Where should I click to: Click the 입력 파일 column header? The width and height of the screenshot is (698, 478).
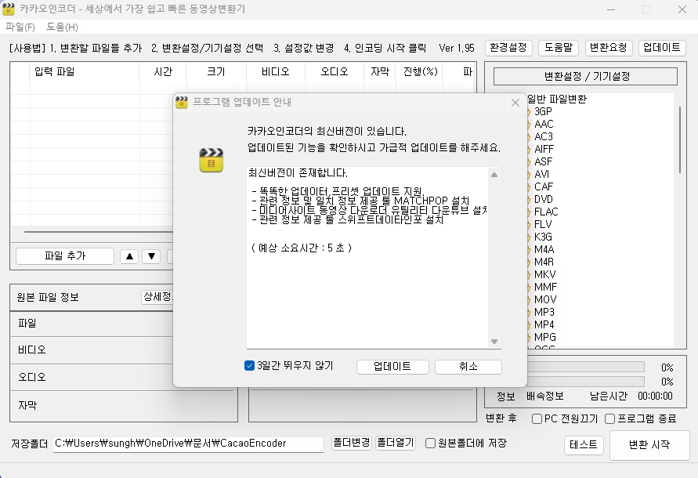coord(85,72)
